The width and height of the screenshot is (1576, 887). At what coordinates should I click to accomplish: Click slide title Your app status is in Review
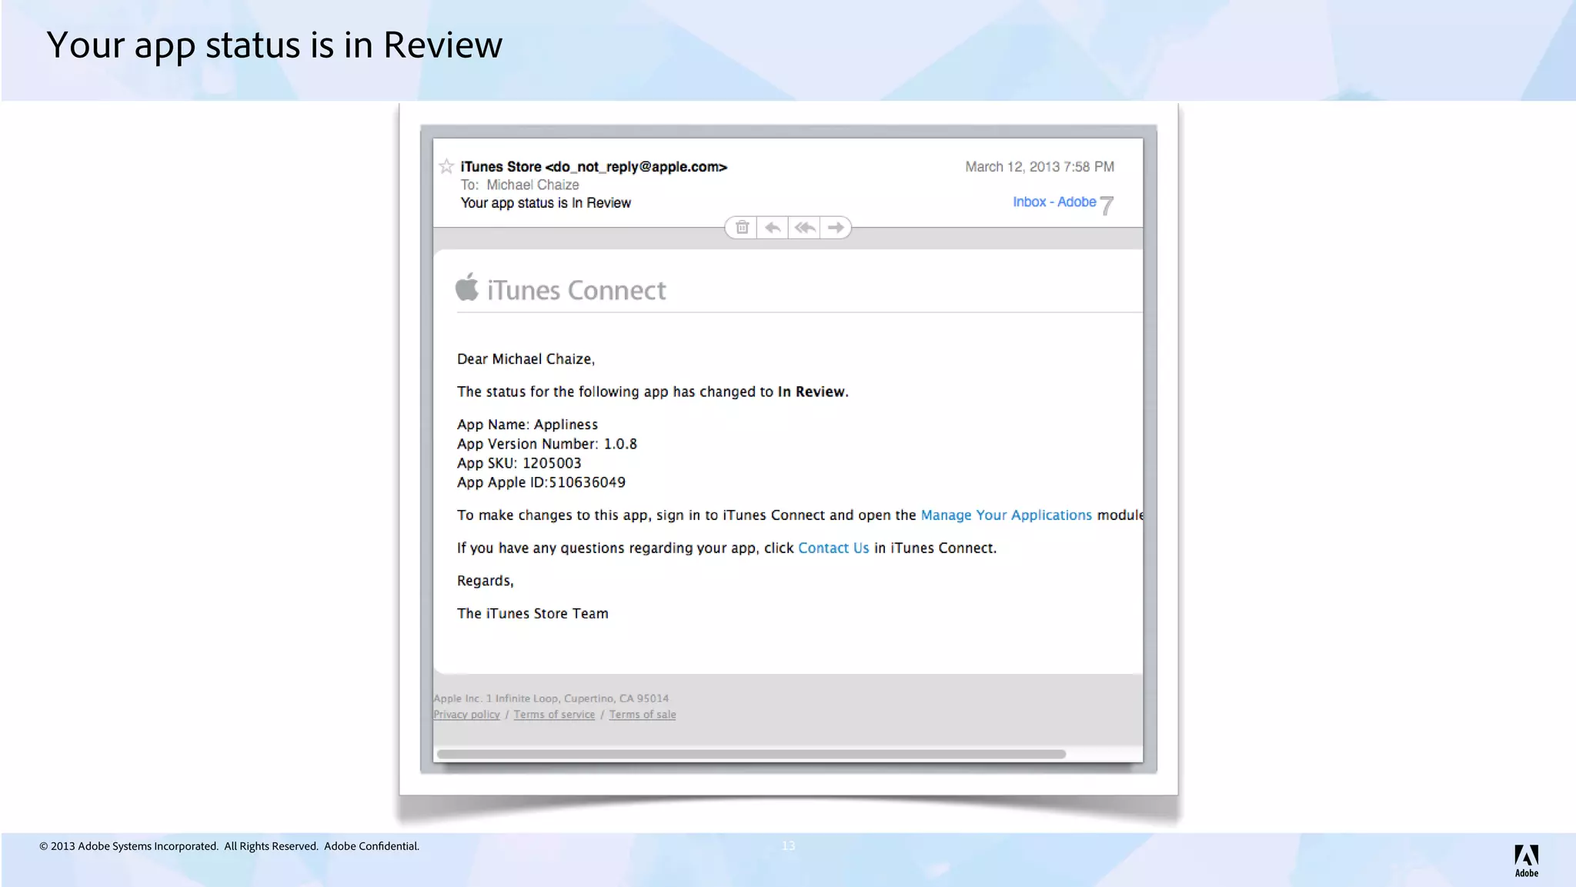click(x=274, y=45)
